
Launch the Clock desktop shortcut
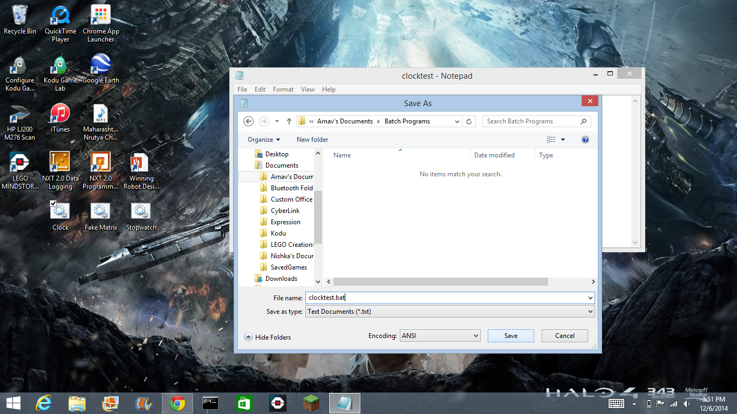(60, 210)
